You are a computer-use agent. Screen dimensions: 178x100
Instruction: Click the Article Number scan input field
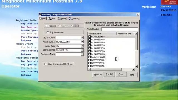point(120,29)
